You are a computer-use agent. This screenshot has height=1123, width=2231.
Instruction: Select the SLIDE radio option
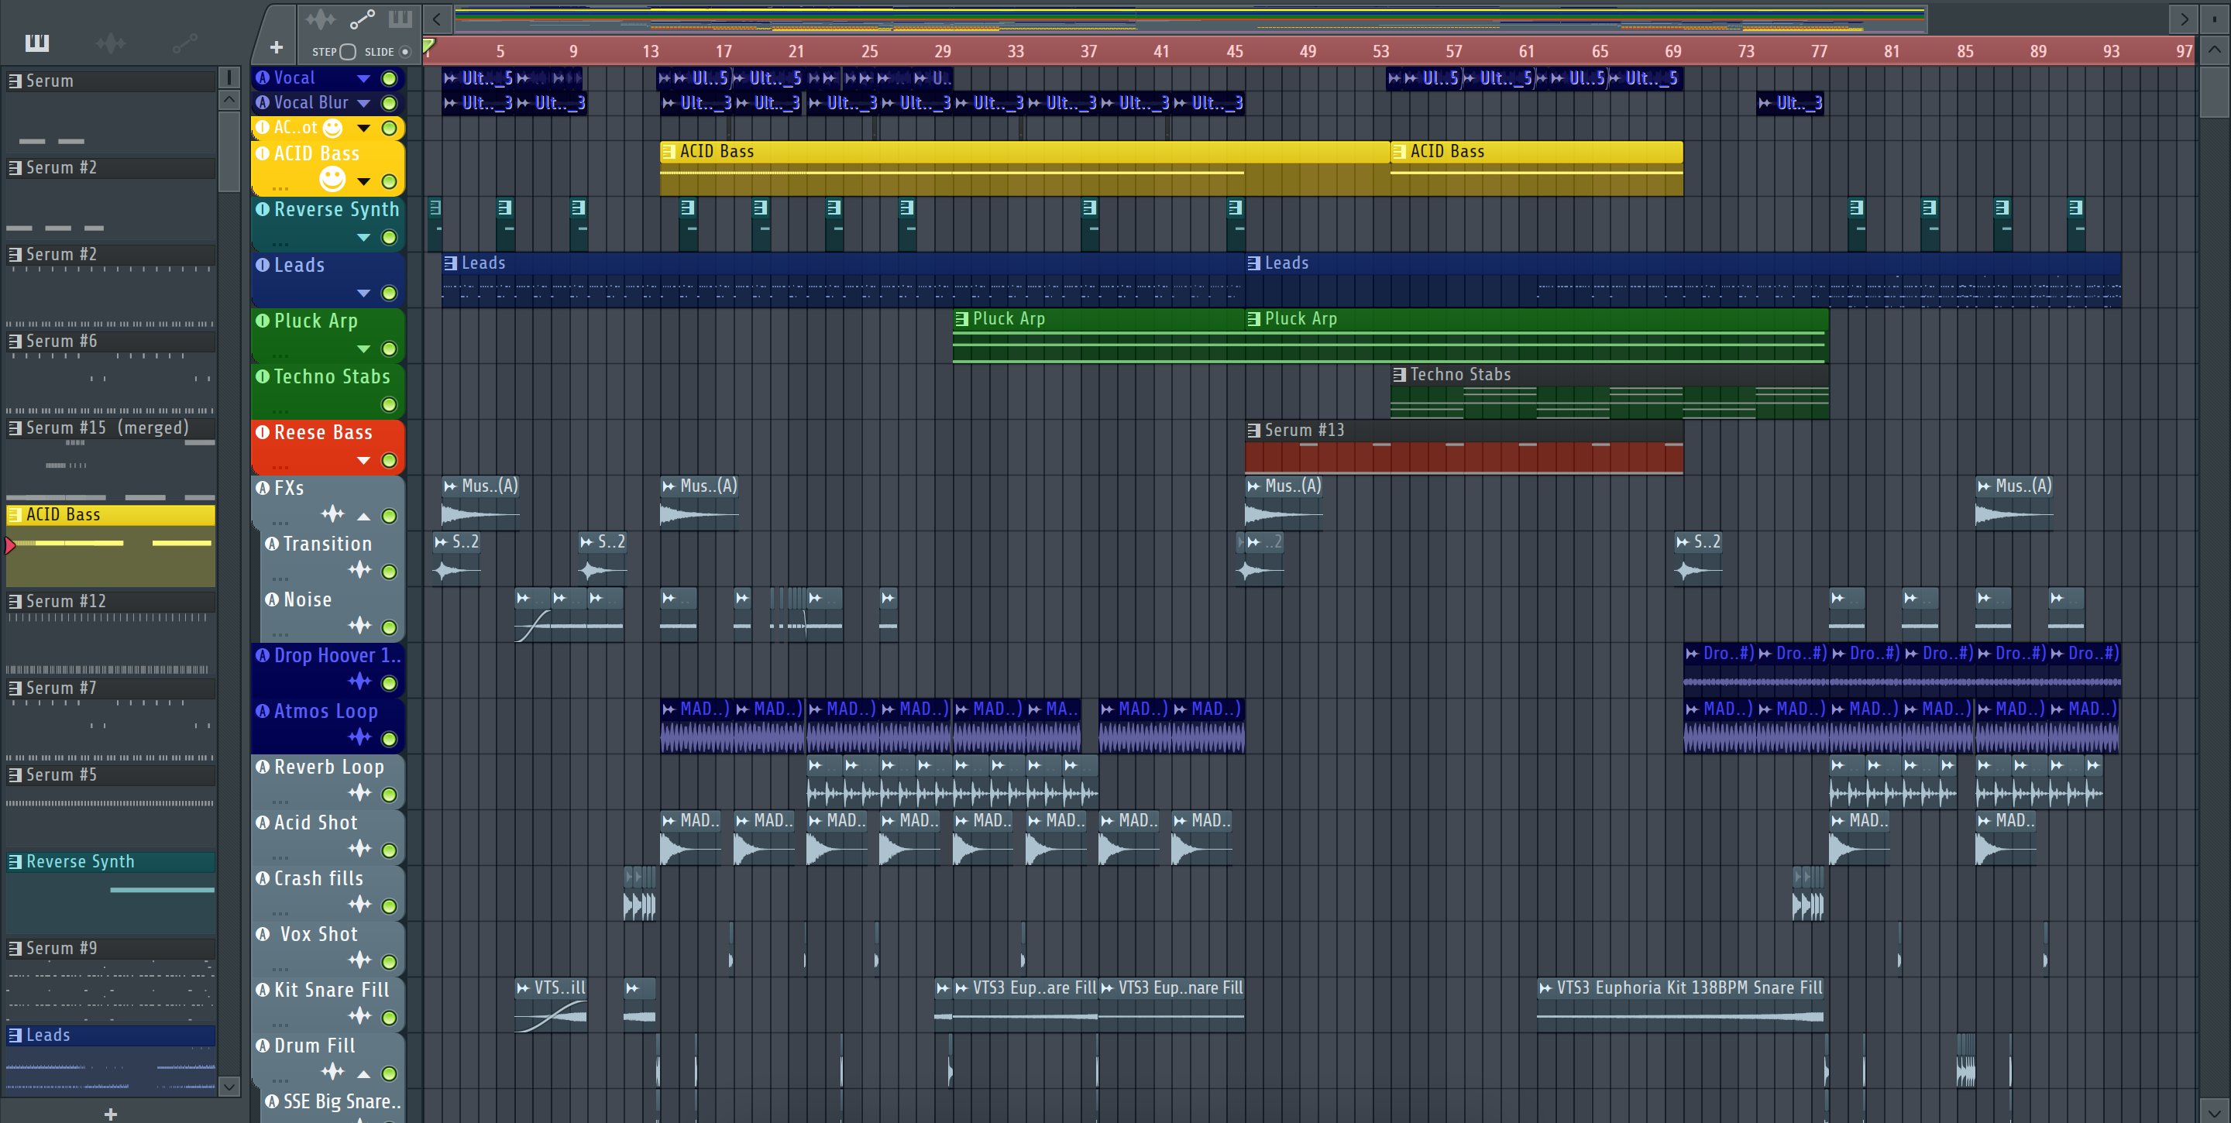coord(405,52)
